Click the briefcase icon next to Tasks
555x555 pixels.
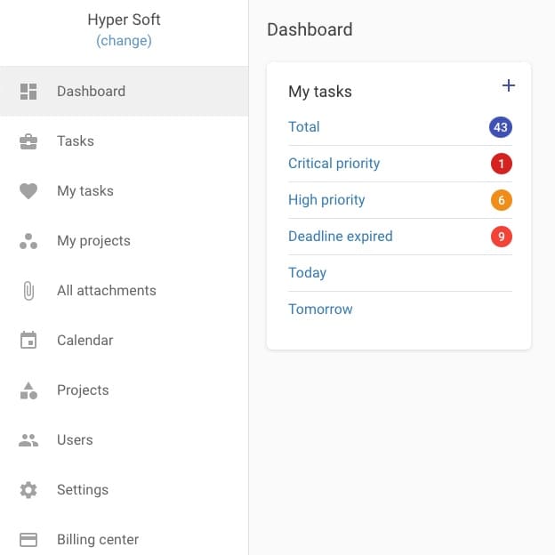coord(28,141)
